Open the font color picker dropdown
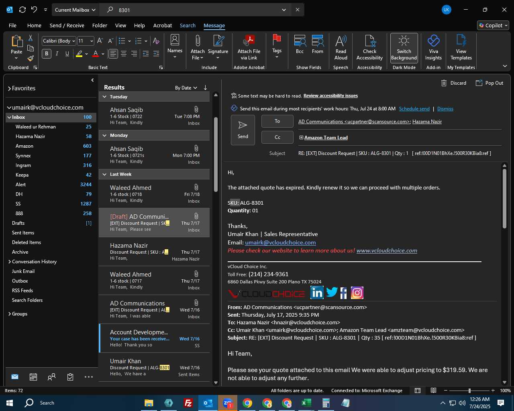This screenshot has width=514, height=411. coord(103,54)
